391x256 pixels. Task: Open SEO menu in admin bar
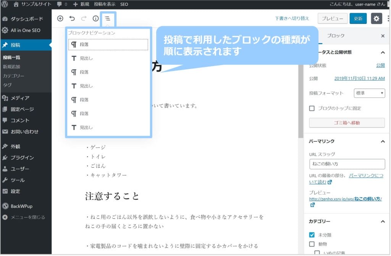[124, 4]
